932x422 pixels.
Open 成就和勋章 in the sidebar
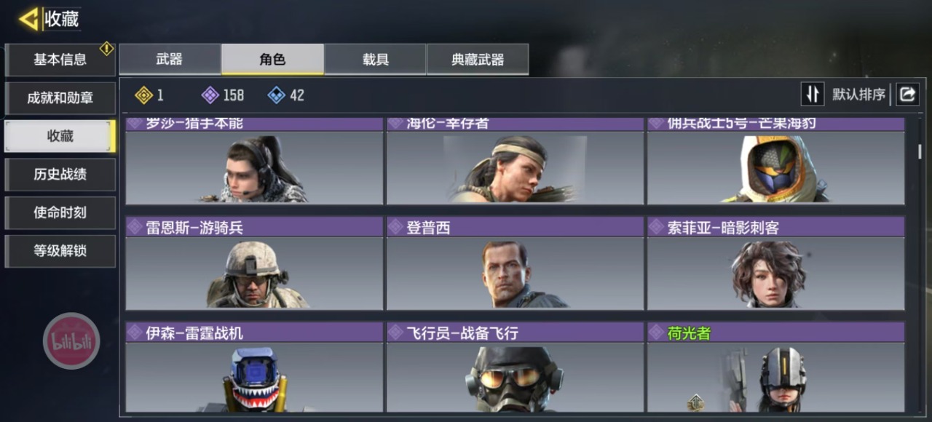pos(60,98)
